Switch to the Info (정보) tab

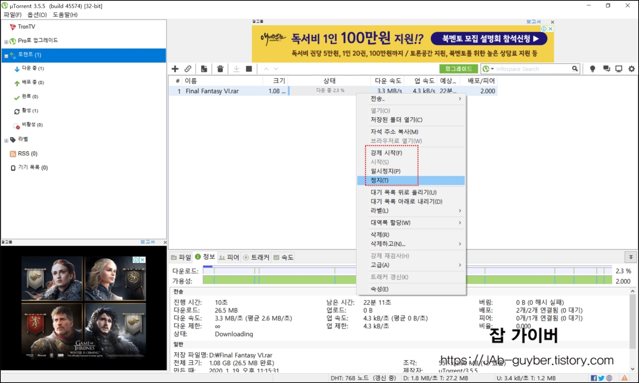click(x=205, y=257)
